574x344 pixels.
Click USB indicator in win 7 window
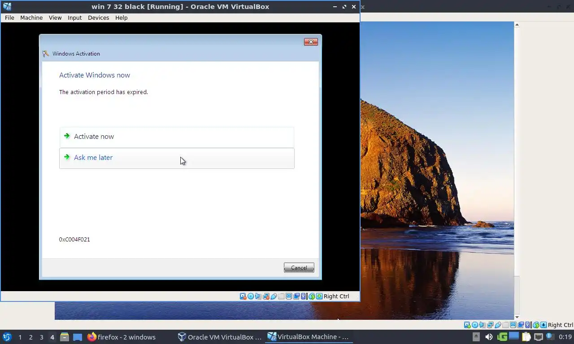point(274,296)
